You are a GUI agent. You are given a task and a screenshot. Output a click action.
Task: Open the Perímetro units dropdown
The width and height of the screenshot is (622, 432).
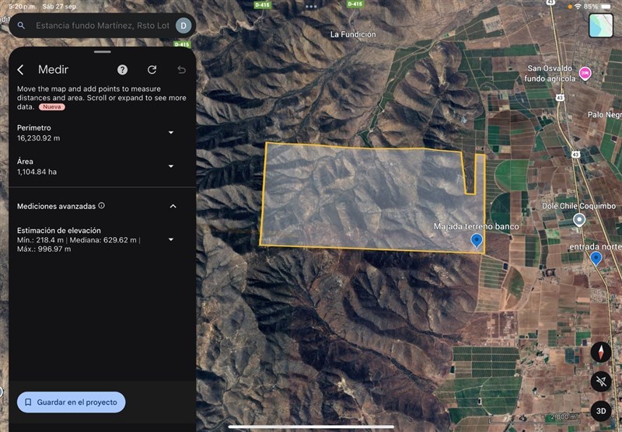coord(171,133)
